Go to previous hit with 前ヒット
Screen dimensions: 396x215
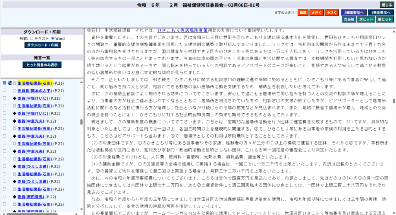click(x=384, y=19)
